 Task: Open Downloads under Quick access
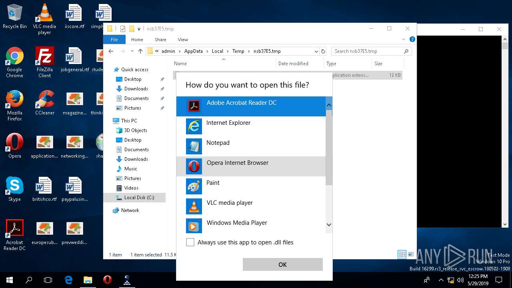point(136,89)
